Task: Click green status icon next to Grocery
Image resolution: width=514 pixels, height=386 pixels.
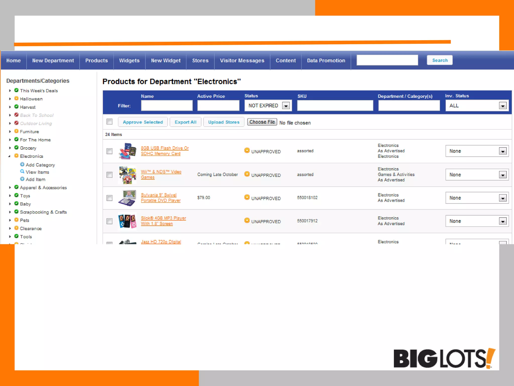Action: click(16, 148)
